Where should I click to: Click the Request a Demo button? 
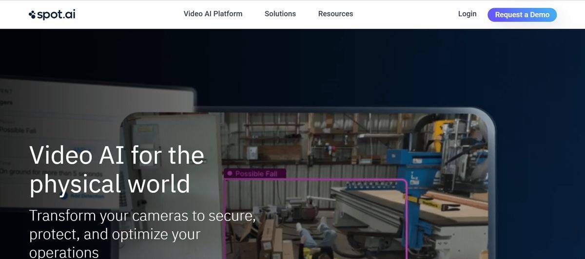(x=522, y=15)
